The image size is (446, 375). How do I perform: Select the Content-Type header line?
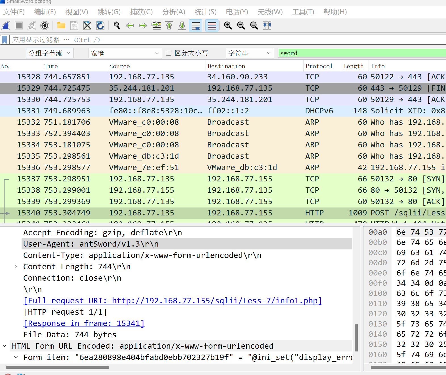click(x=187, y=255)
